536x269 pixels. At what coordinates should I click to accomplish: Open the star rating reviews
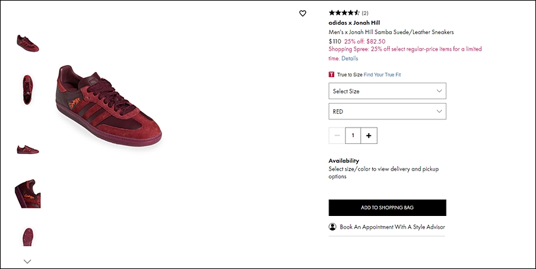click(348, 13)
